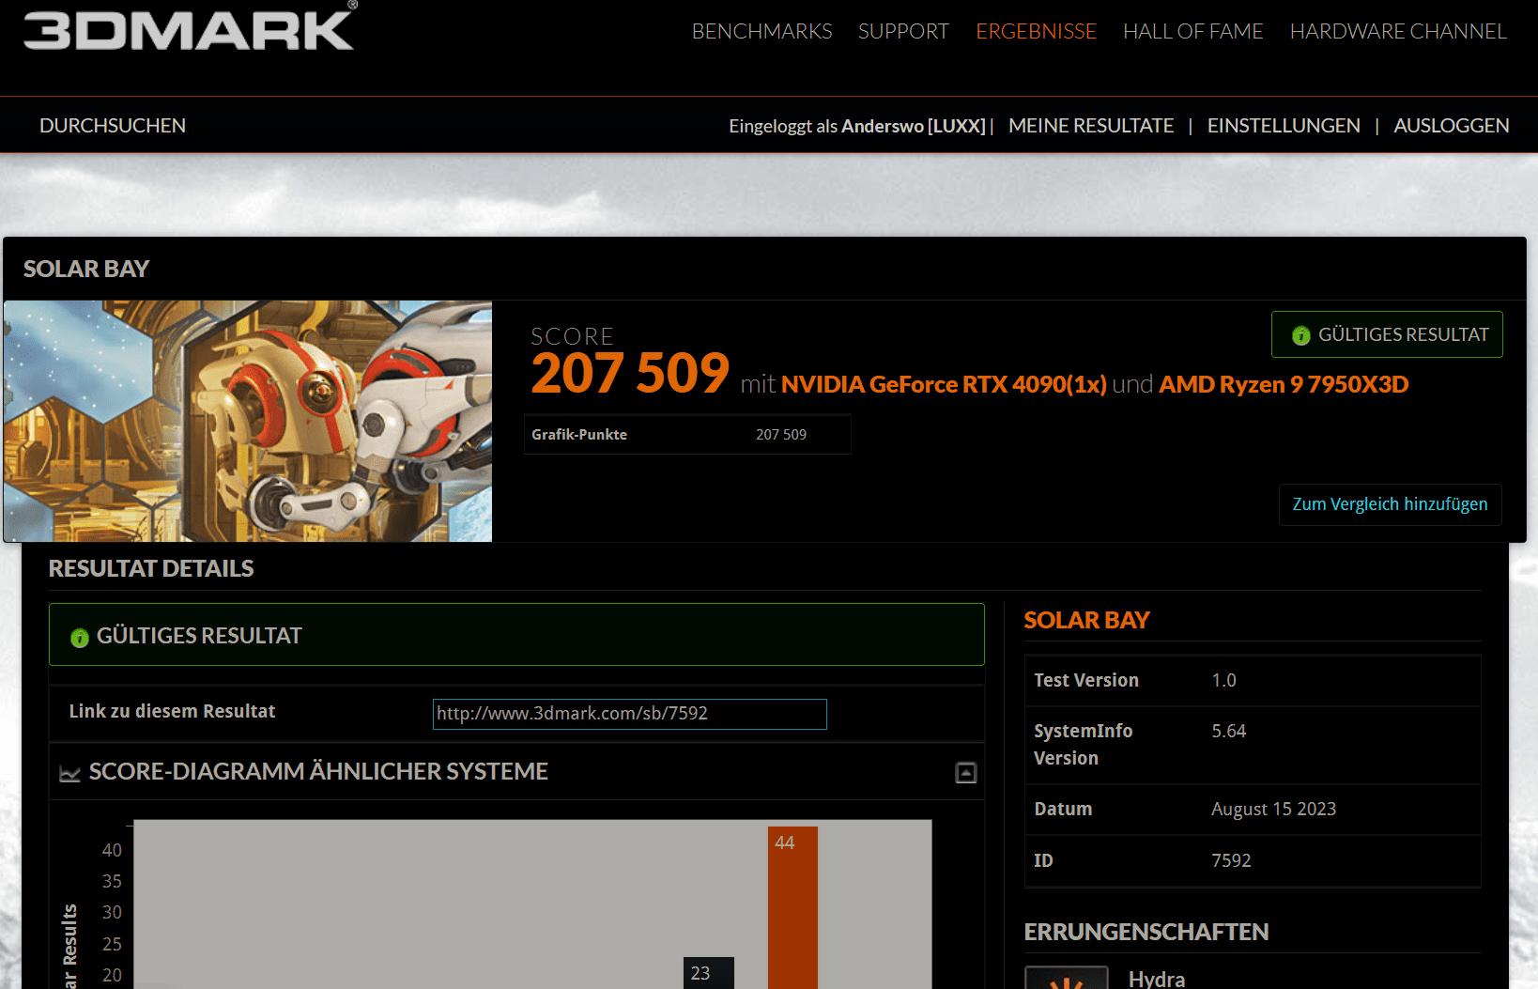This screenshot has width=1538, height=989.
Task: Click the wide GÜLTIGES RESULTAT banner in result details
Action: tap(516, 635)
